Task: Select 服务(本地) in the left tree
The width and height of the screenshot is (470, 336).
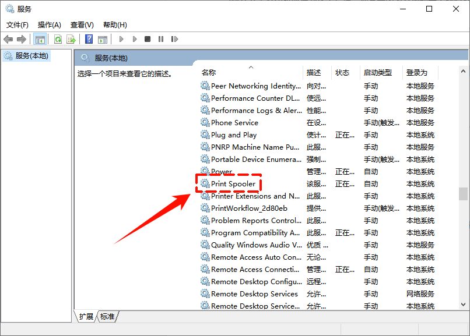Action: click(x=32, y=56)
